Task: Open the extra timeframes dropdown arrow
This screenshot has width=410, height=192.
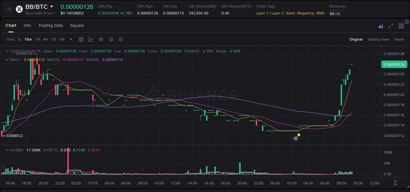Action: pos(71,39)
